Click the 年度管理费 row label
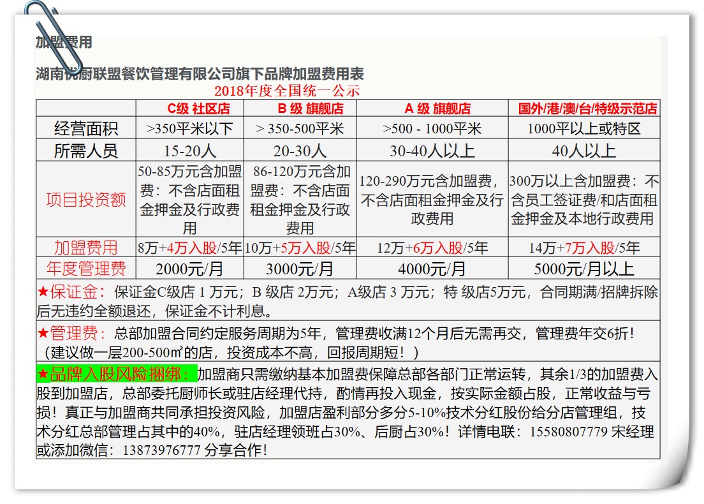This screenshot has width=704, height=504. pos(86,269)
